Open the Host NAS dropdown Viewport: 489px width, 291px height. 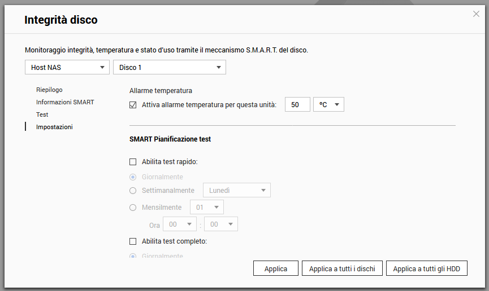pyautogui.click(x=67, y=67)
